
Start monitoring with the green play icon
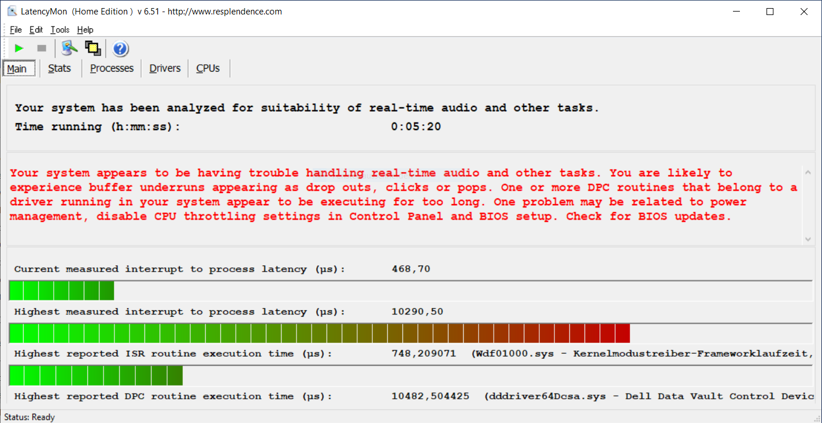(x=19, y=49)
